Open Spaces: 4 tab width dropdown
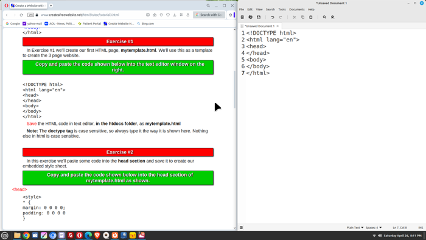This screenshot has height=240, width=426. tap(374, 227)
